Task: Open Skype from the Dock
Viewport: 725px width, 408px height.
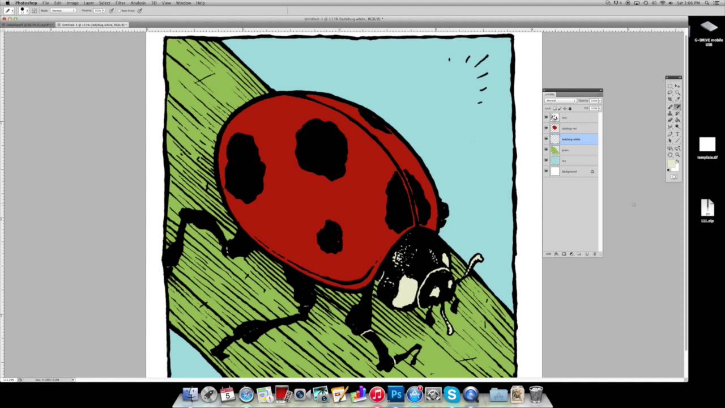Action: [452, 394]
